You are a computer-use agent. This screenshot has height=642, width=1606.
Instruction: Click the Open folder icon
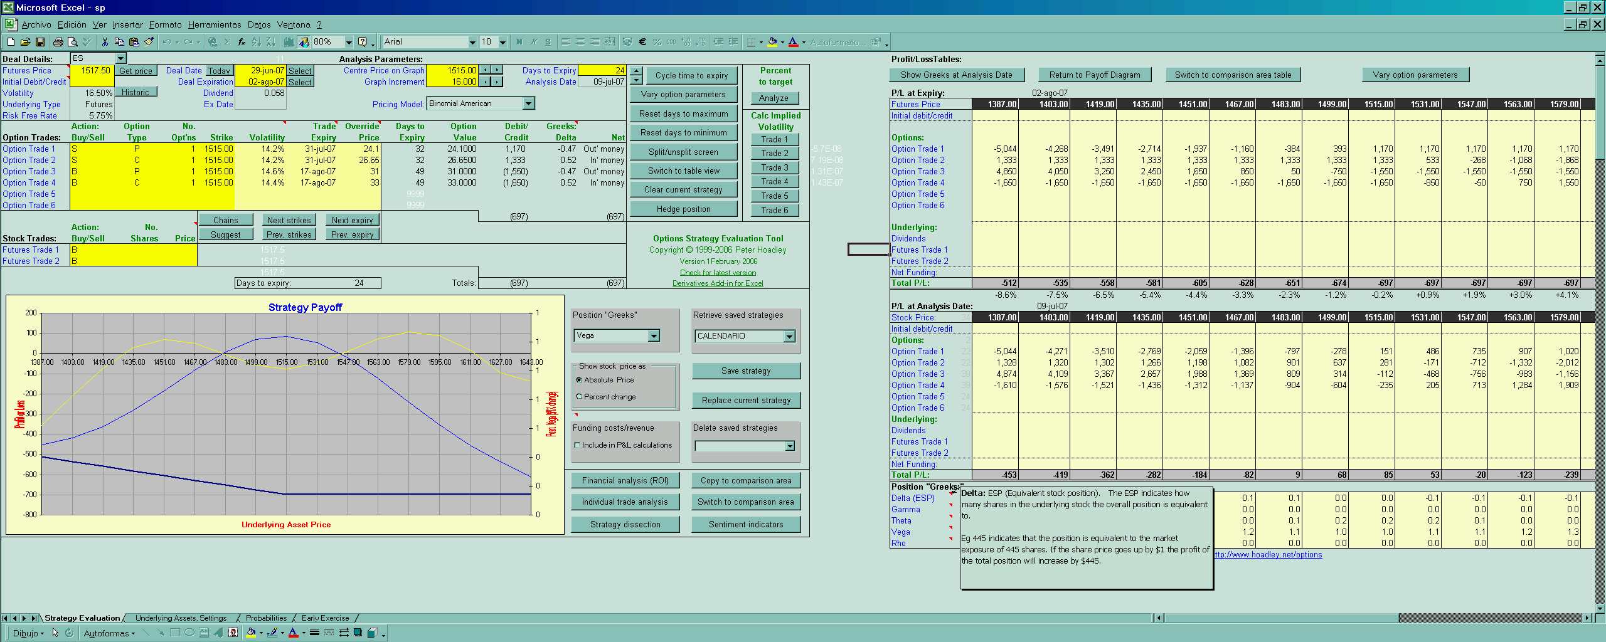[x=26, y=42]
